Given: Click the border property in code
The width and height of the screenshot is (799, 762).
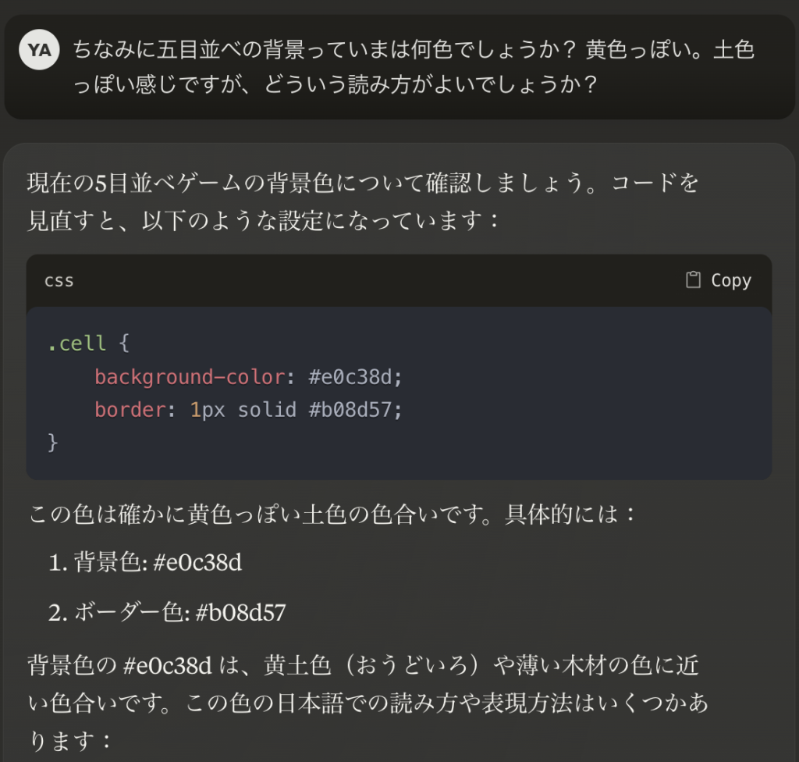Looking at the screenshot, I should [130, 410].
